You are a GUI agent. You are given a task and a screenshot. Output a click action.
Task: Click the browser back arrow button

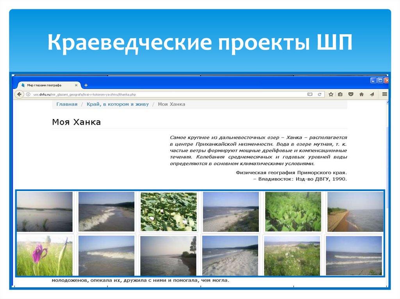(19, 94)
